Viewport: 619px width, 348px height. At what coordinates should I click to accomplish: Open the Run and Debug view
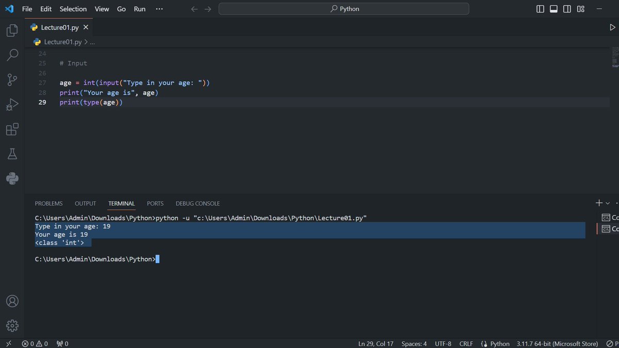(x=12, y=105)
